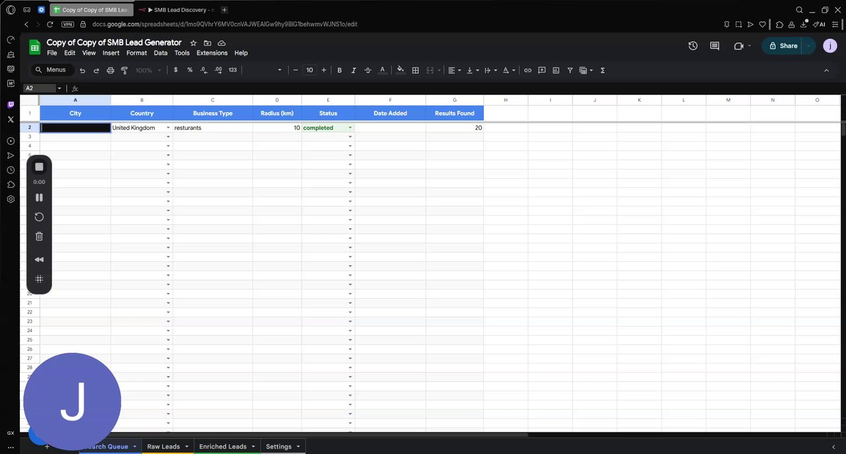Select the Results Found header cell
This screenshot has width=846, height=454.
point(455,113)
